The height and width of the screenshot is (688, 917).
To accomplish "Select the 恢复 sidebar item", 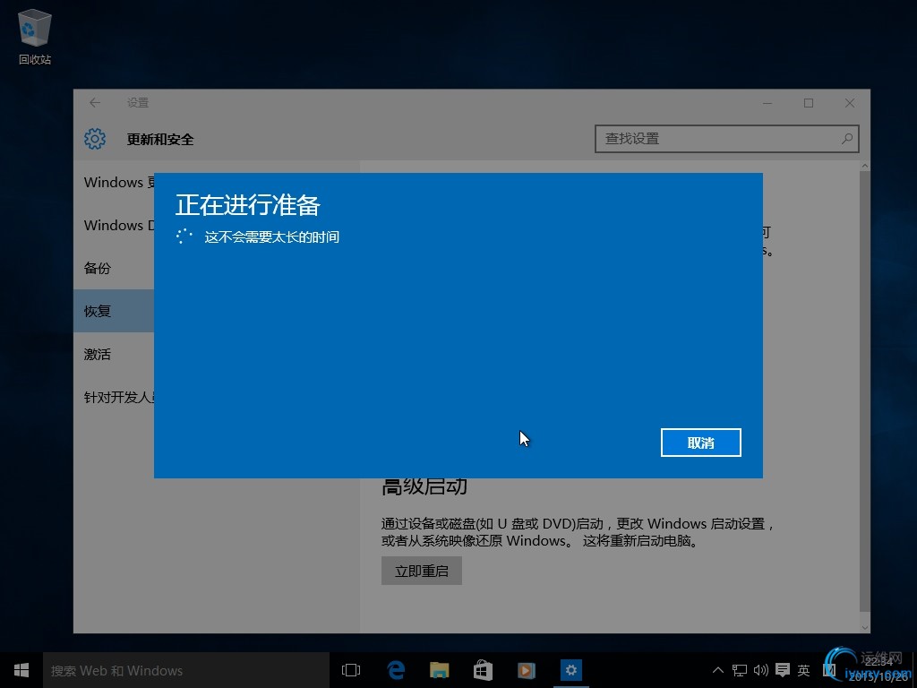I will [114, 311].
